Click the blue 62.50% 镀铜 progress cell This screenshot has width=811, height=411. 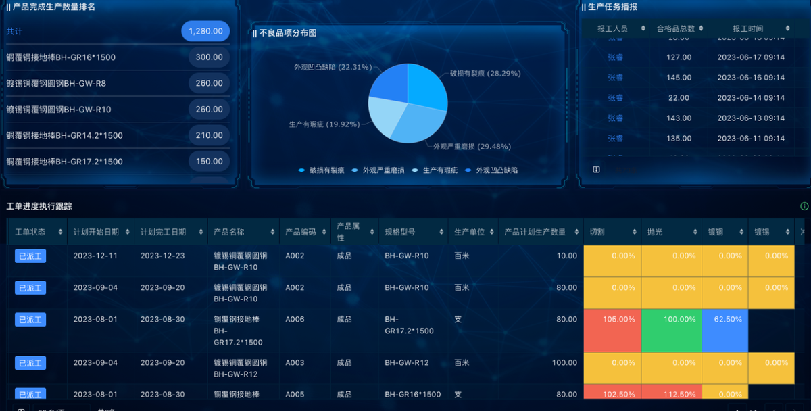coord(725,331)
